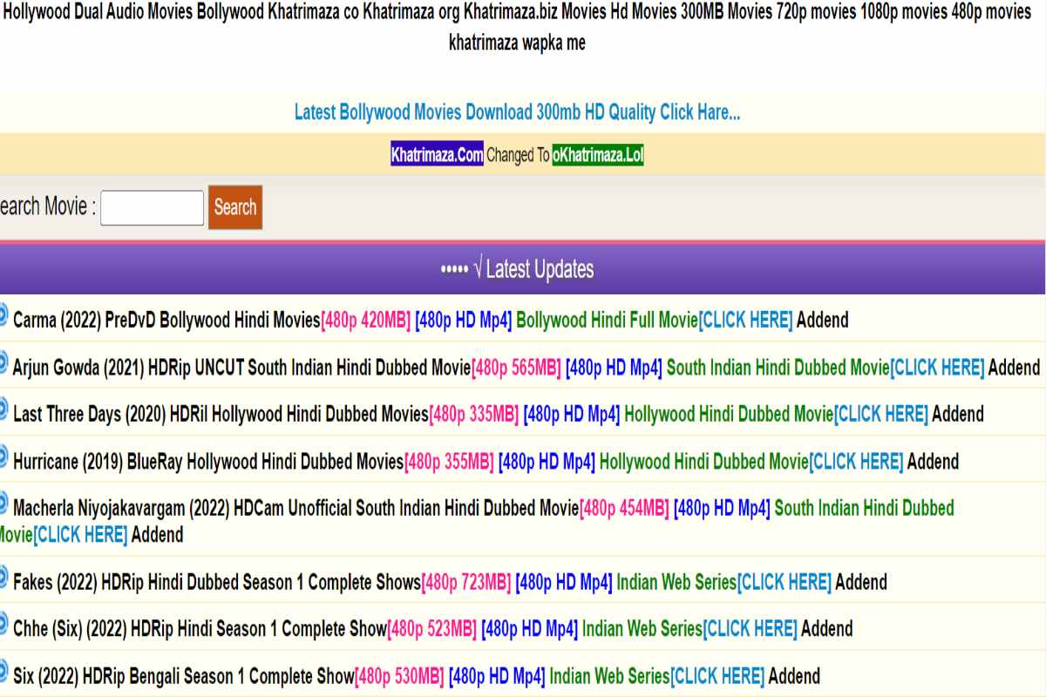This screenshot has height=697, width=1046.
Task: Open South Indian Hindi Dubbed category for Arjun Gowda
Action: [x=778, y=368]
